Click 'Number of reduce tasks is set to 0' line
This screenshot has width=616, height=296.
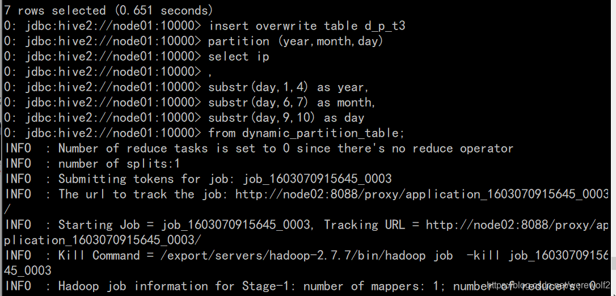pyautogui.click(x=259, y=149)
